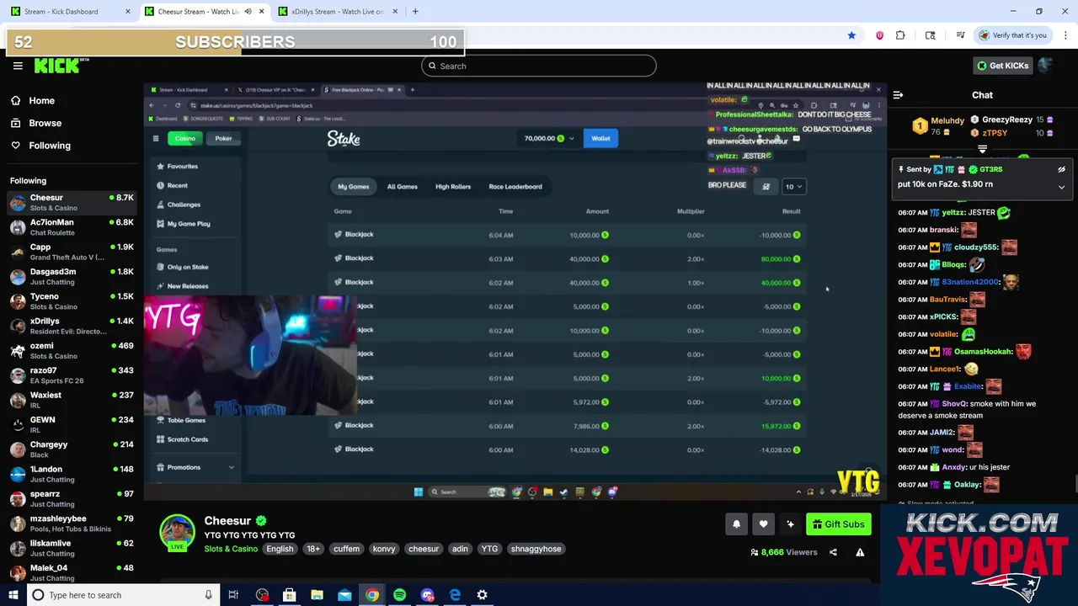Open Task View on taskbar

233,595
